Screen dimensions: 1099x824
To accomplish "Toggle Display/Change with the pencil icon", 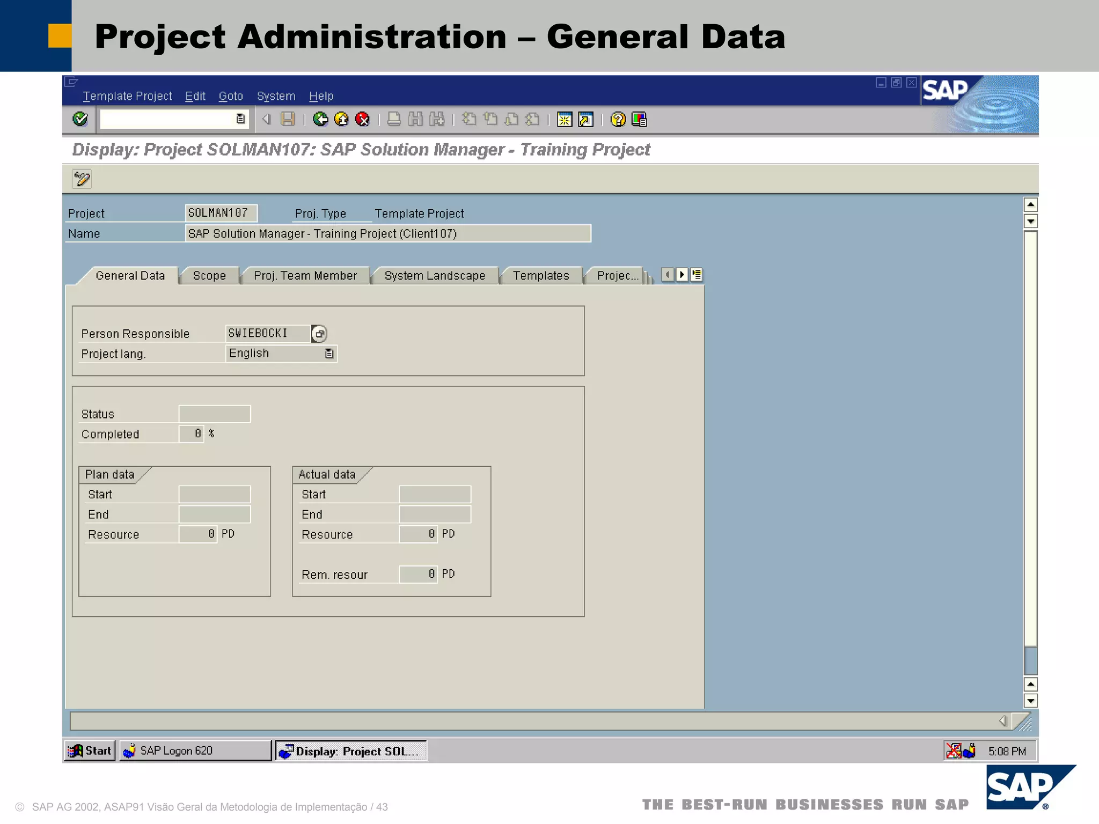I will (x=82, y=179).
